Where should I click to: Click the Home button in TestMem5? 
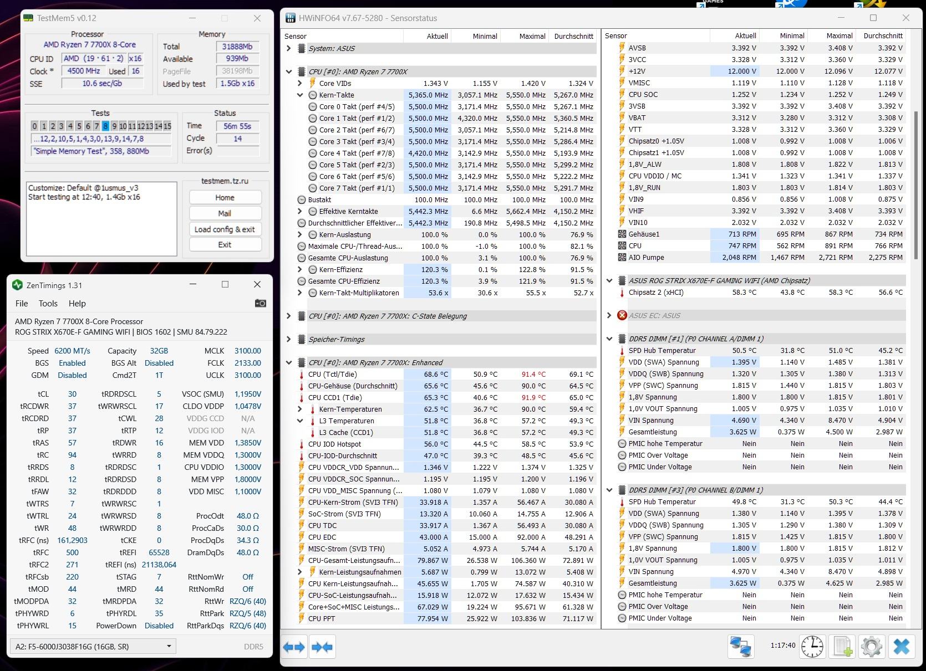(x=225, y=197)
